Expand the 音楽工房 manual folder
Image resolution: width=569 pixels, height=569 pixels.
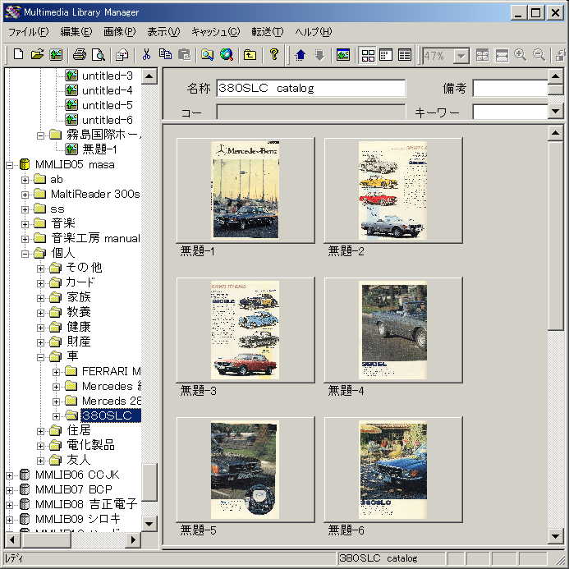point(25,239)
